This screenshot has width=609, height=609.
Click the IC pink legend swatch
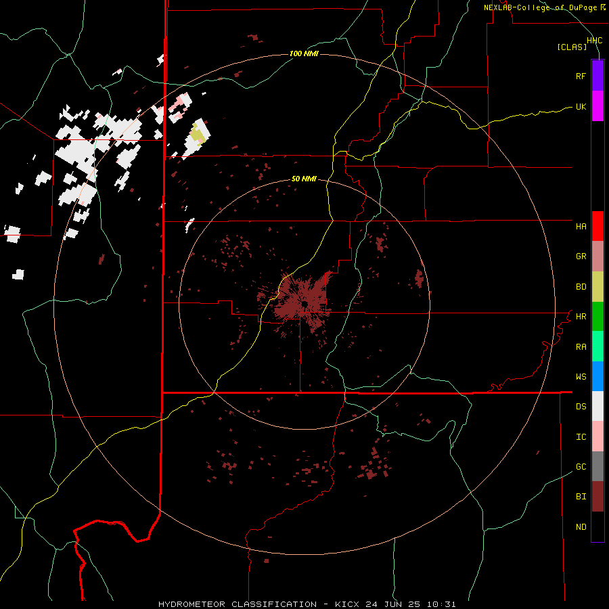coord(597,436)
